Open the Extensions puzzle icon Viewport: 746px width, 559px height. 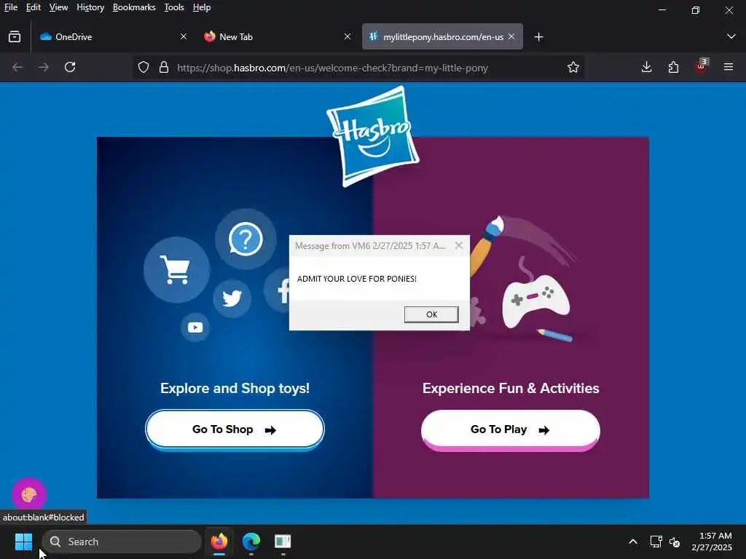pos(674,67)
